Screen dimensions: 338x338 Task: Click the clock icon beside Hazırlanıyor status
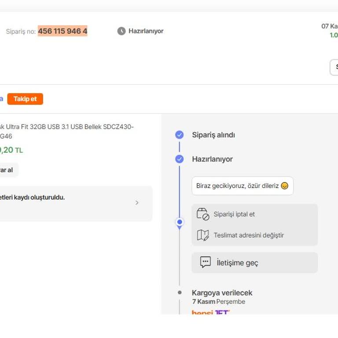(x=121, y=31)
